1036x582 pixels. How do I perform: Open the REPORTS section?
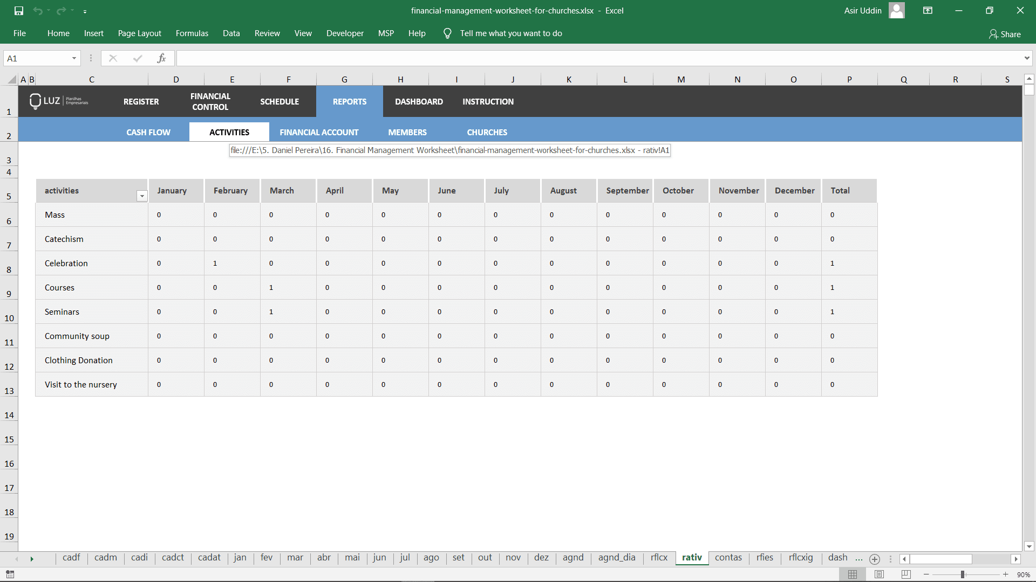click(350, 101)
